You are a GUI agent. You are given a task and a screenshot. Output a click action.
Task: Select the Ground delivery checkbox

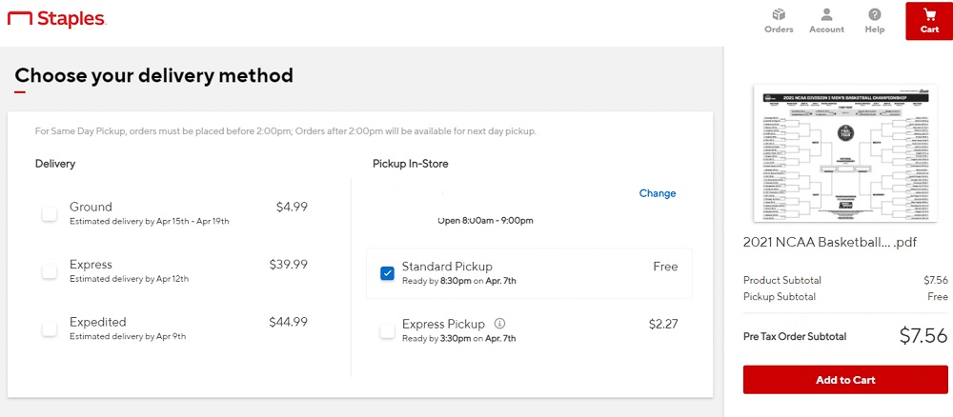(50, 213)
